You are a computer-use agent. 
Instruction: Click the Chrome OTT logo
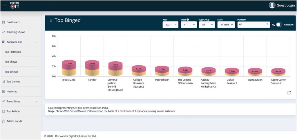point(15,5)
